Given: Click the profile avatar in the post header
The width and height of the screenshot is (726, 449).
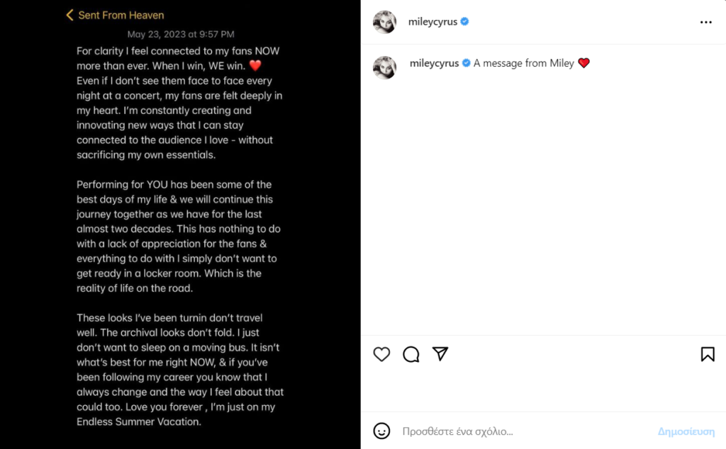Looking at the screenshot, I should pos(384,22).
